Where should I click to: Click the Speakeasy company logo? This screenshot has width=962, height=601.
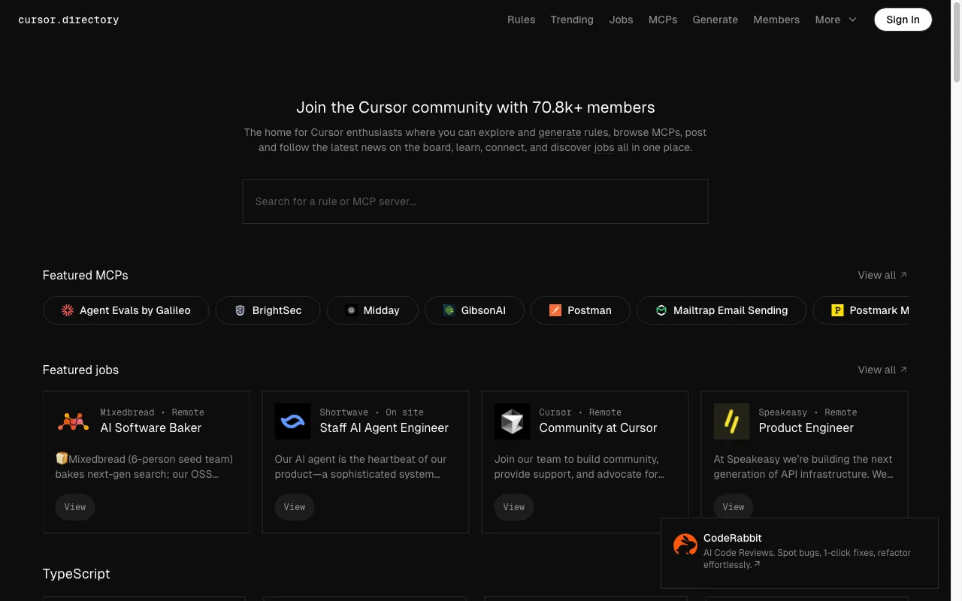pyautogui.click(x=731, y=421)
